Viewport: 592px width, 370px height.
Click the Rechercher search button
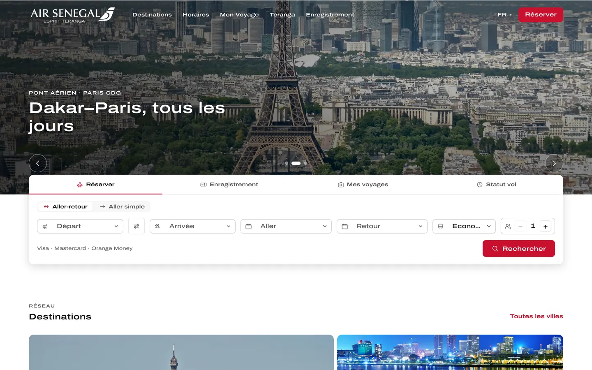pyautogui.click(x=519, y=249)
